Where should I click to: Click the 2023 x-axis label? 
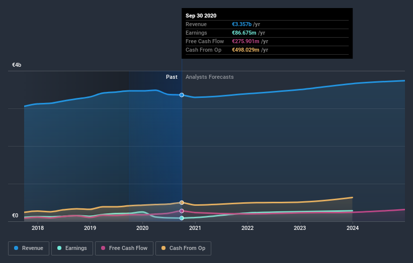click(x=300, y=228)
